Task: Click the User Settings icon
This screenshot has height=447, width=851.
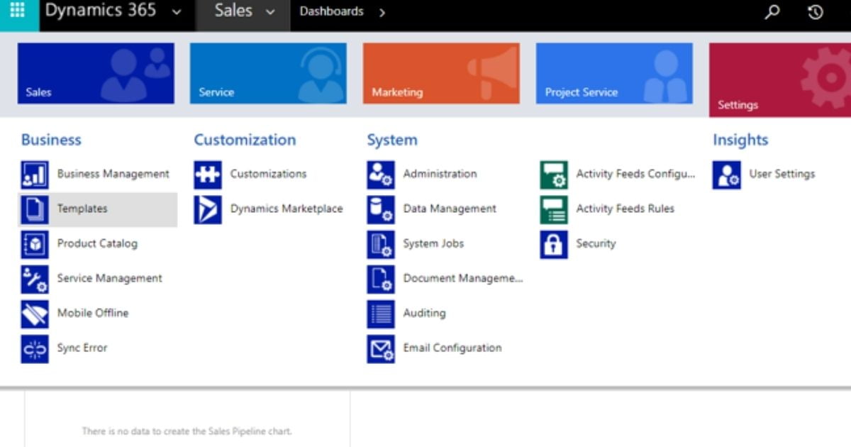Action: 727,175
